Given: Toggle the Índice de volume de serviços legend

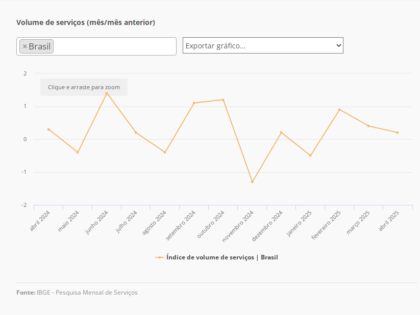Looking at the screenshot, I should click(222, 257).
